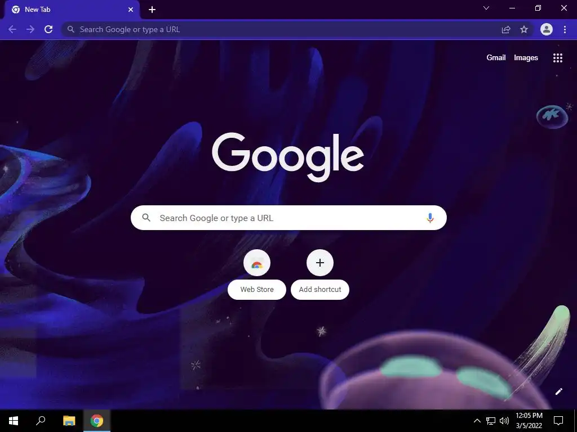Click the Google logo
Image resolution: width=577 pixels, height=432 pixels.
click(x=288, y=157)
